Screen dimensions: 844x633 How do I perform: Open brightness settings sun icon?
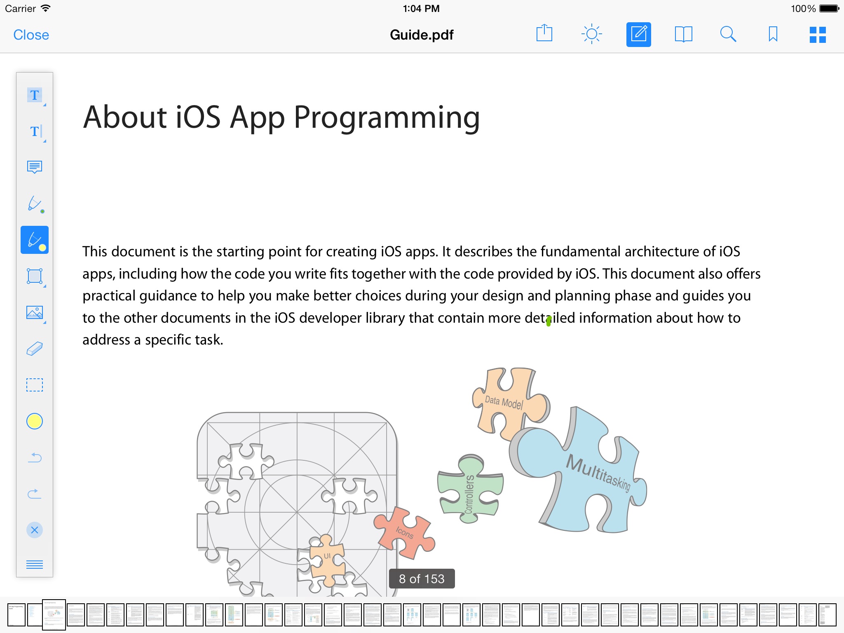click(x=591, y=34)
